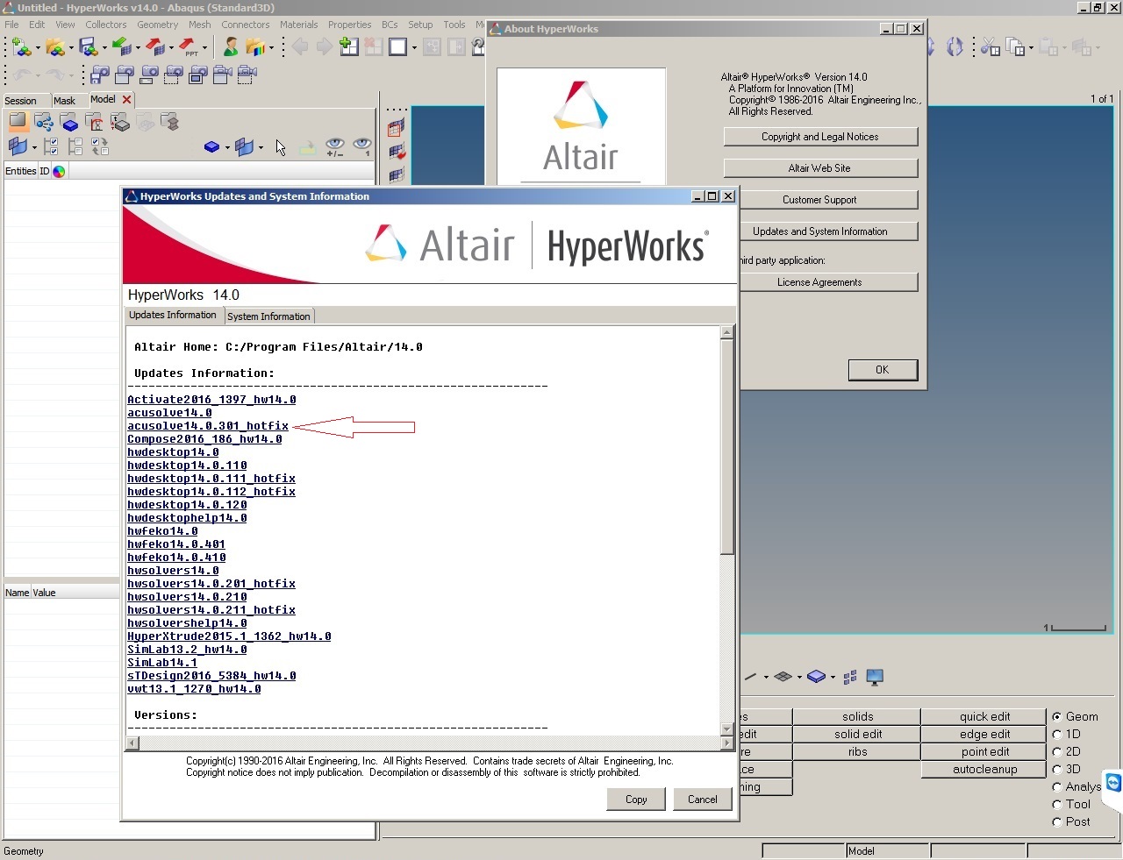Image resolution: width=1123 pixels, height=860 pixels.
Task: Expand the Save Model dropdown arrow
Action: pyautogui.click(x=104, y=47)
